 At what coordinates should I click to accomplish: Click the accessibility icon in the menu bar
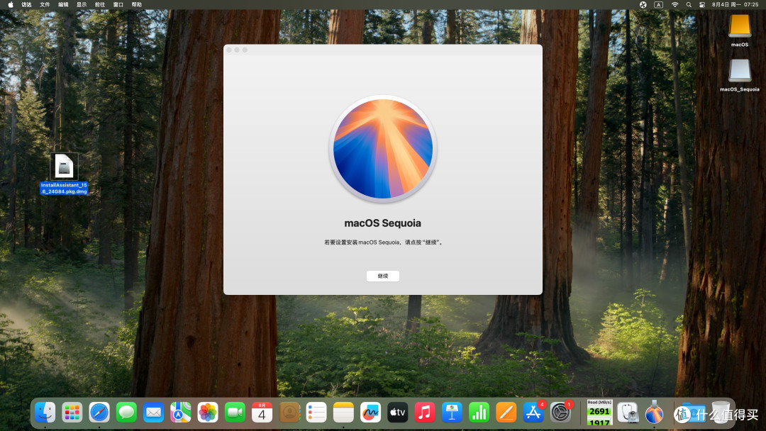click(643, 4)
